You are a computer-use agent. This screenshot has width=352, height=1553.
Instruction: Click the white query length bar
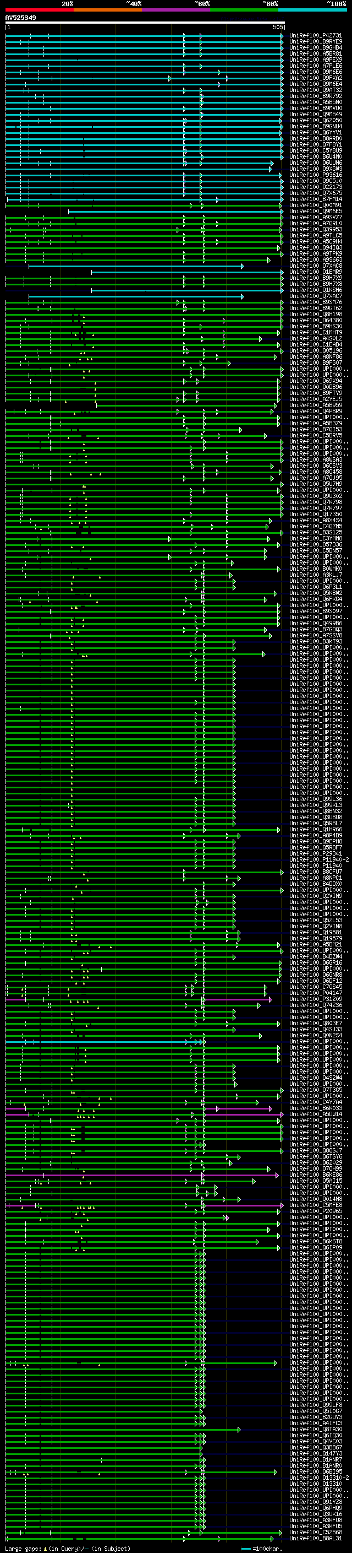145,22
